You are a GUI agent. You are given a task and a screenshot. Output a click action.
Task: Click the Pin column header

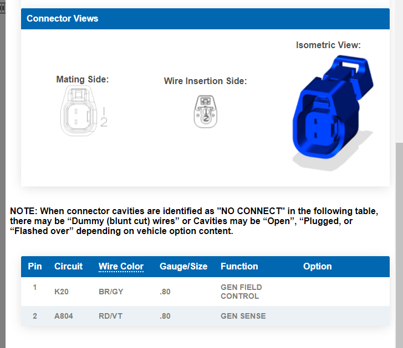coord(35,266)
